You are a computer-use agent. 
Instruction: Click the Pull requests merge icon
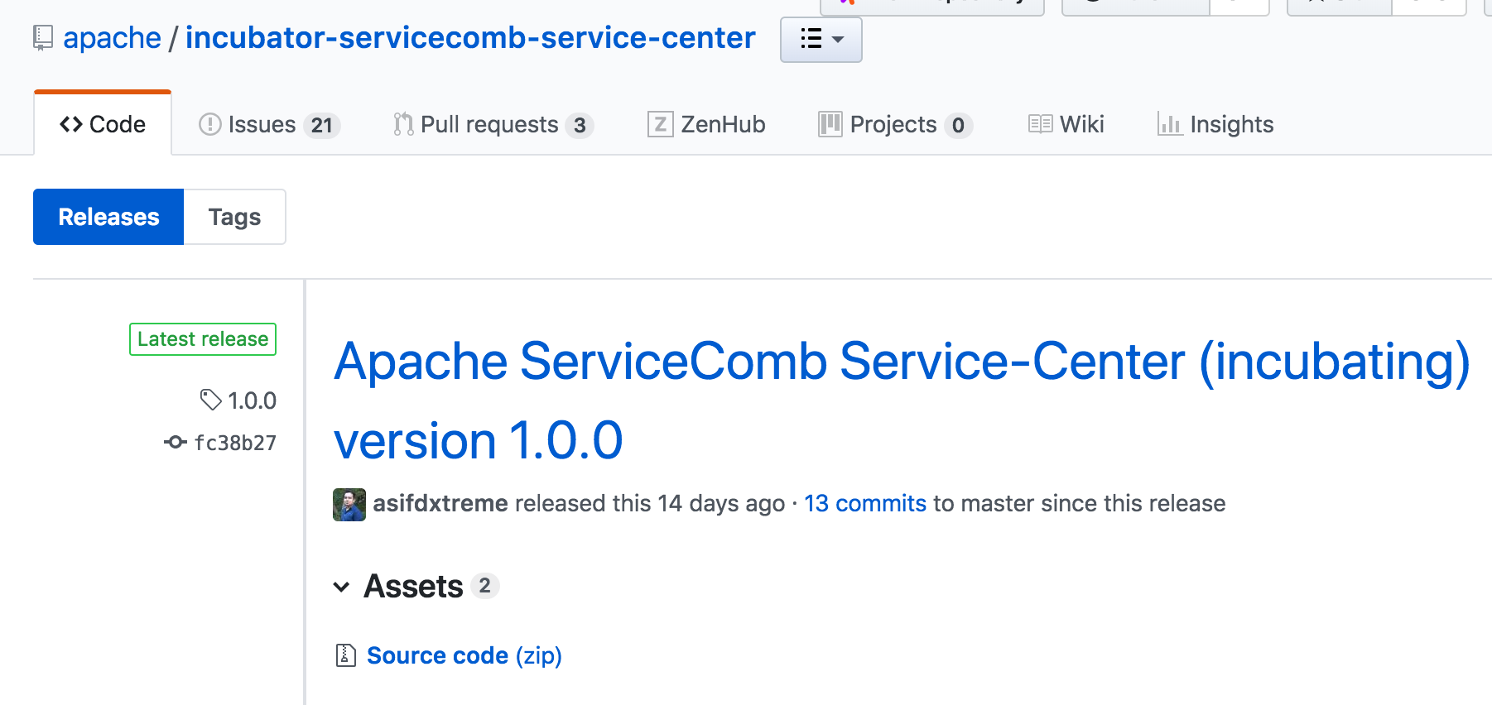pos(403,124)
